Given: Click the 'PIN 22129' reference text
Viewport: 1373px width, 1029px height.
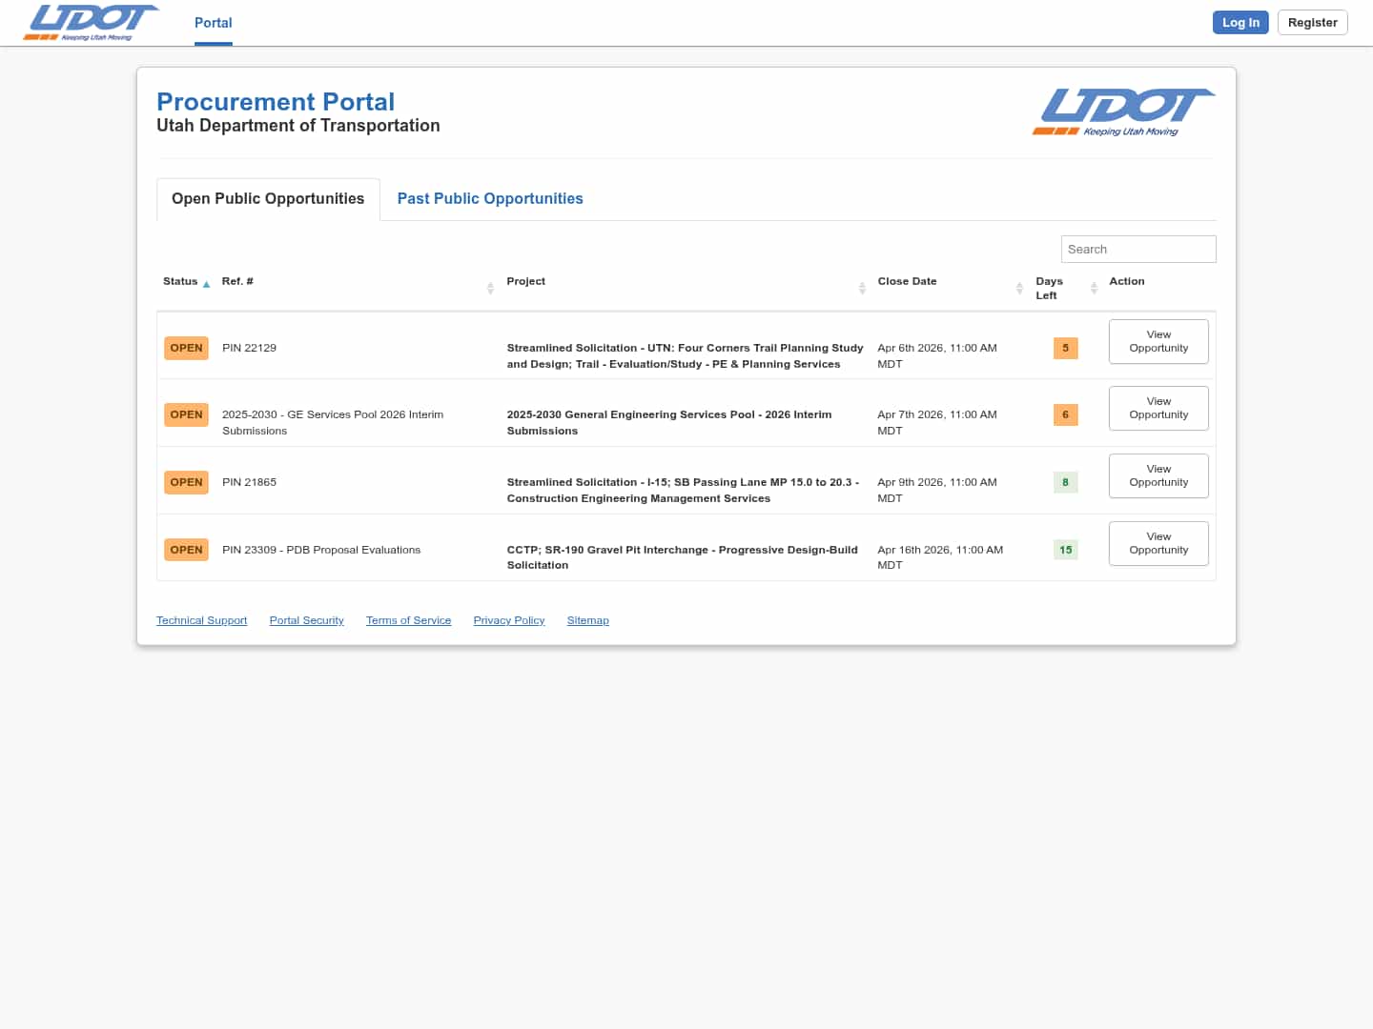Looking at the screenshot, I should pos(249,348).
